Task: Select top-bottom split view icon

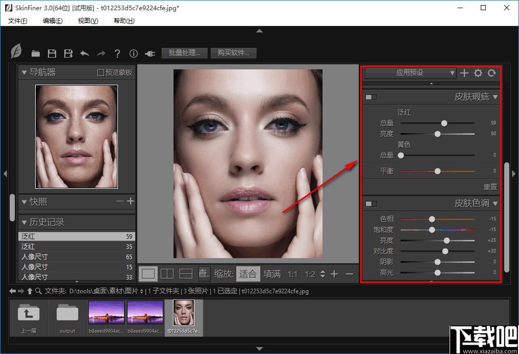Action: click(x=186, y=274)
